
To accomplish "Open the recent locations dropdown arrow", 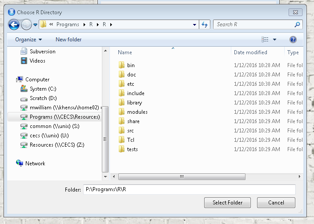I will [35, 24].
